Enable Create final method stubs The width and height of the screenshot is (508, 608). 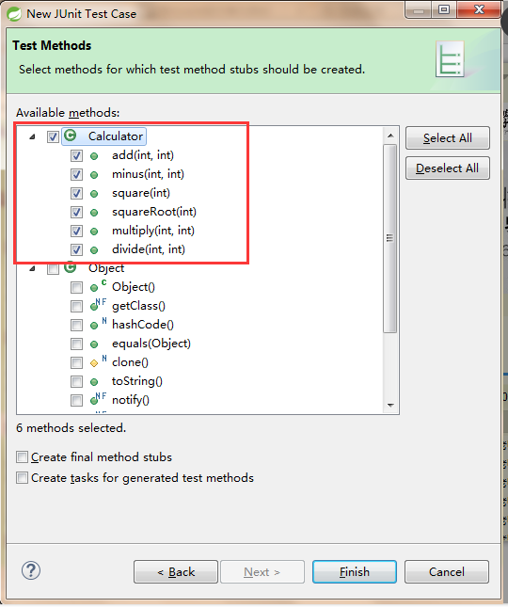coord(22,456)
